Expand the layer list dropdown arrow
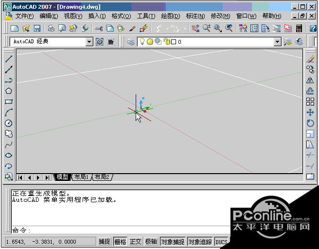Image resolution: width=319 pixels, height=249 pixels. click(x=277, y=42)
